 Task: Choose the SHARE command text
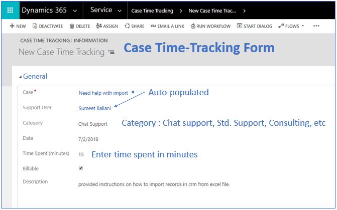(138, 26)
